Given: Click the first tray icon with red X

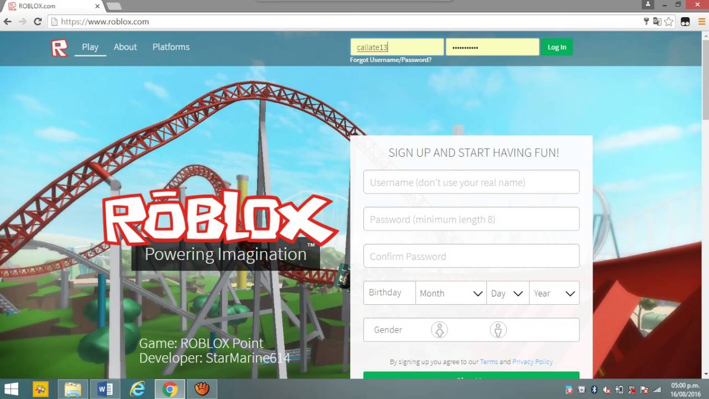Looking at the screenshot, I should (569, 390).
